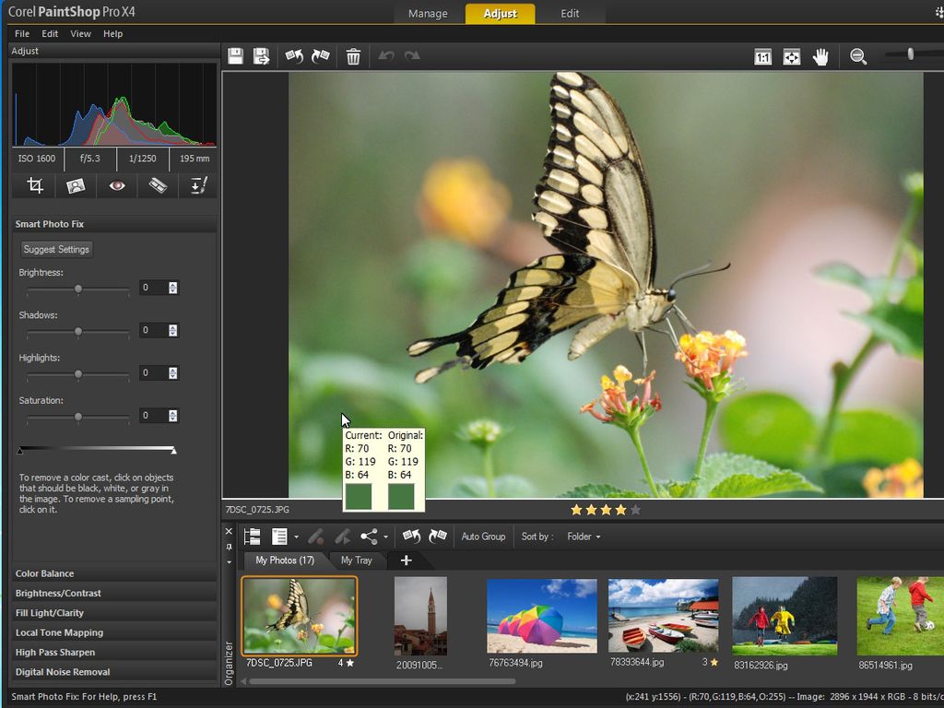Toggle Auto Group in the Organizer

483,537
